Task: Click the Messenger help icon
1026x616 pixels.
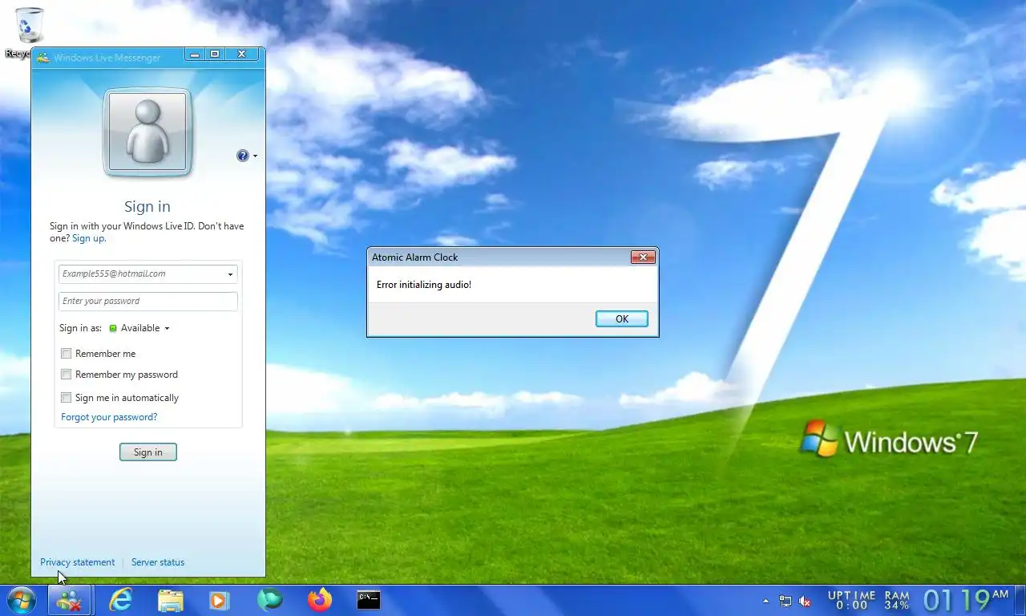Action: 243,156
